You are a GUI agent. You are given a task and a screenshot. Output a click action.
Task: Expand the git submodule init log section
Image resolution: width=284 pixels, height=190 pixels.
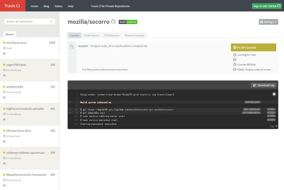70,112
